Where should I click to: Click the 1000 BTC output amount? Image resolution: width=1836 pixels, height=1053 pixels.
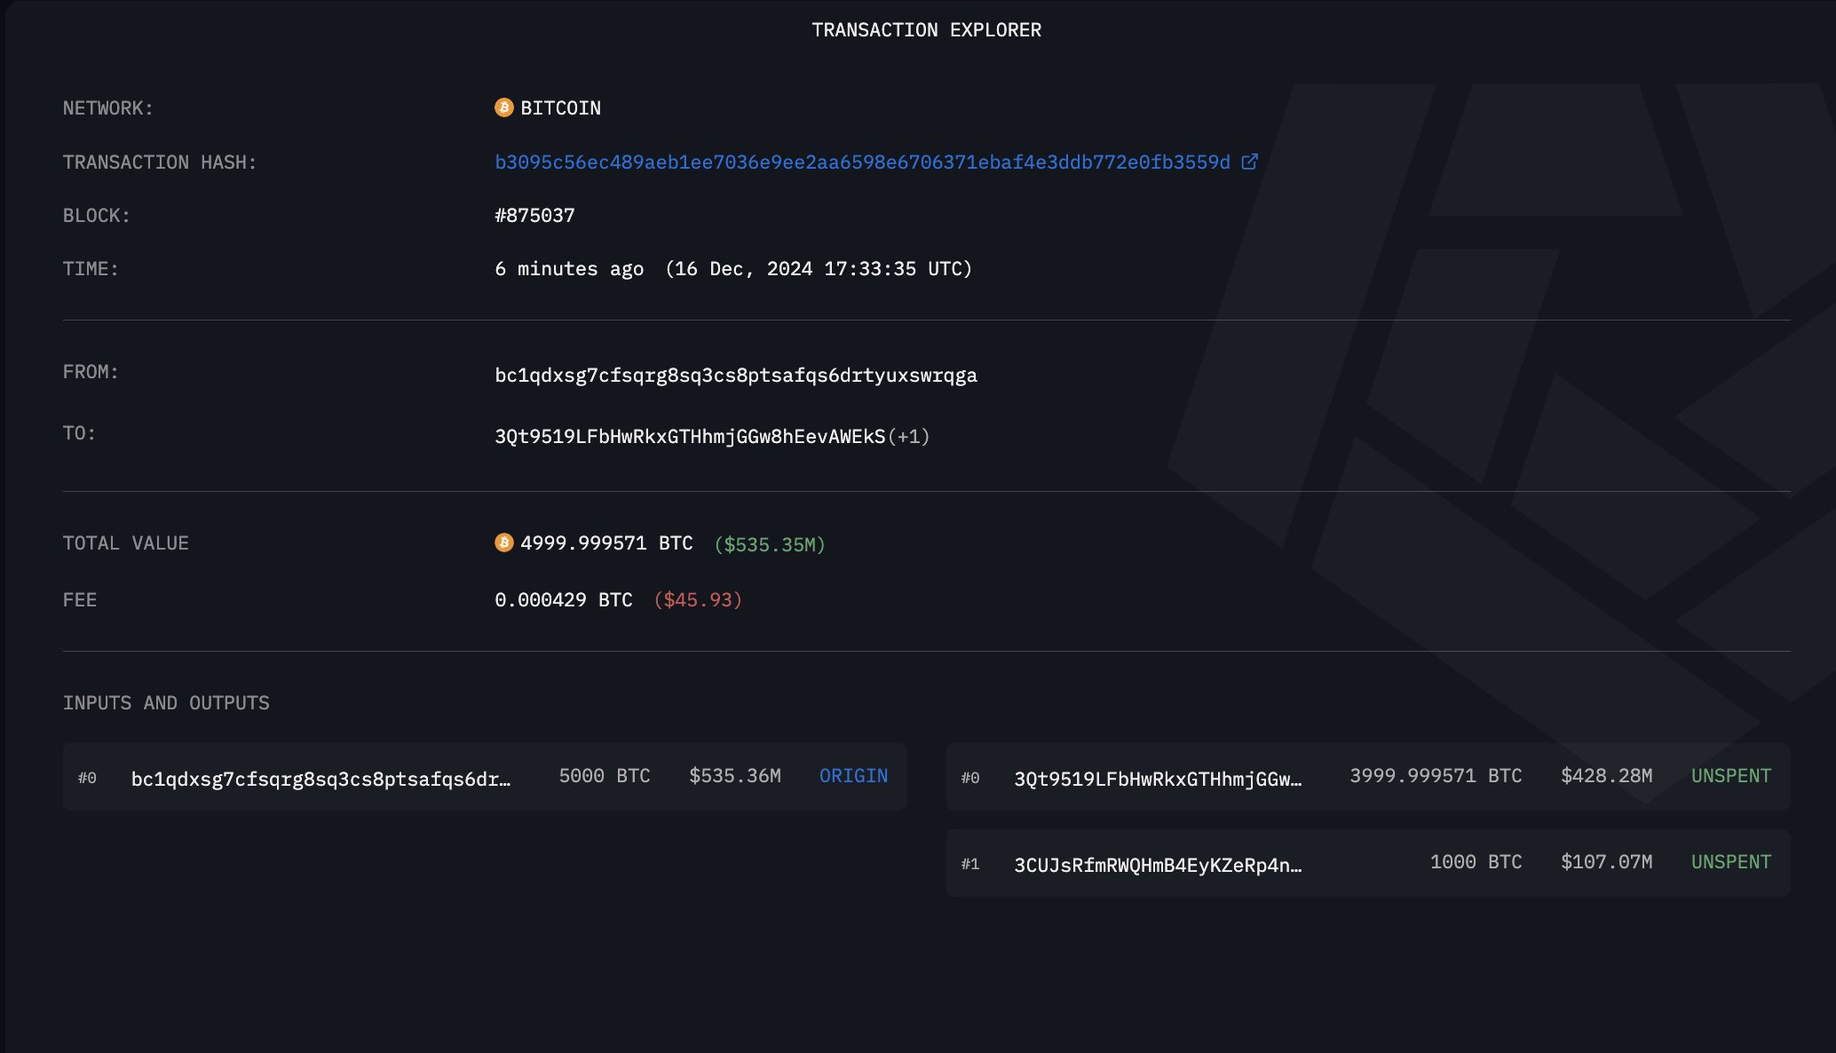click(1476, 862)
